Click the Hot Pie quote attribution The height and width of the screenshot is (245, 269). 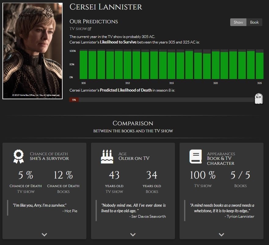pyautogui.click(x=70, y=211)
